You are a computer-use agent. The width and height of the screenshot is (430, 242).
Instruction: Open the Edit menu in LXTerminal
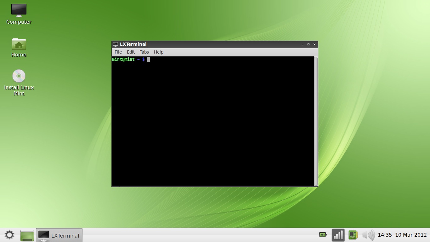point(131,52)
